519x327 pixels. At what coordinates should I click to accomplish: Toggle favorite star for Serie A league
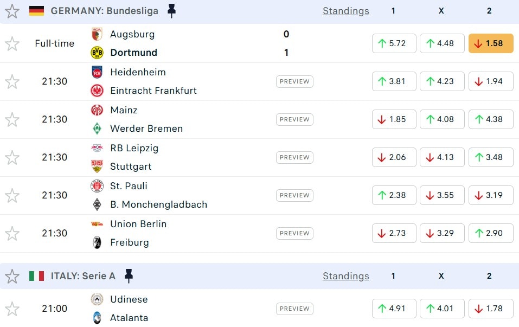pos(12,276)
